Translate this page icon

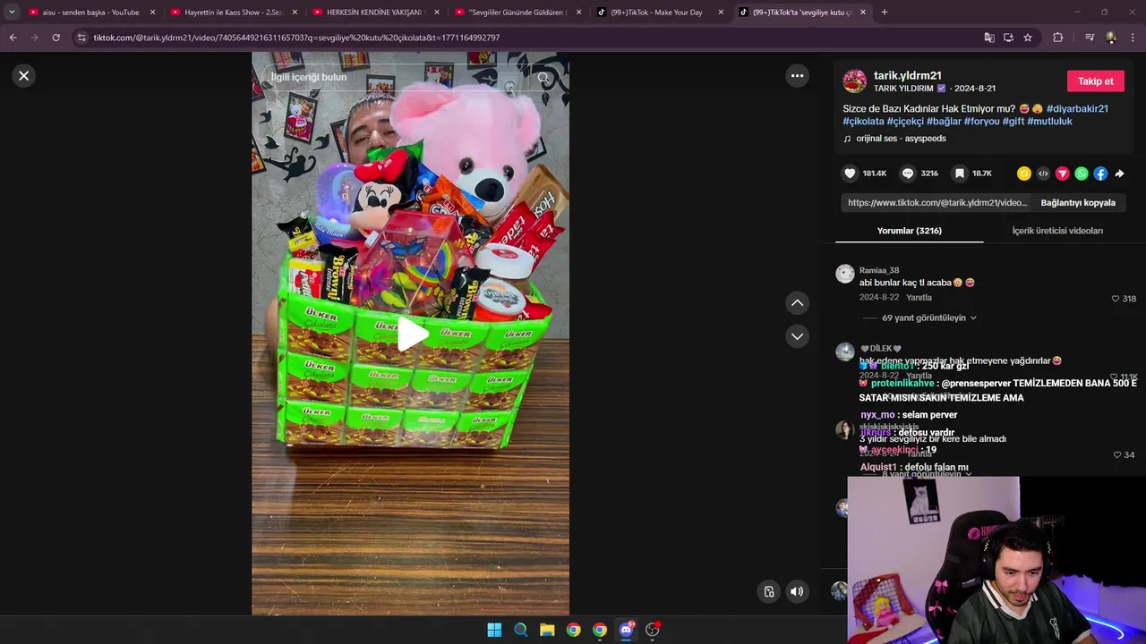[989, 38]
